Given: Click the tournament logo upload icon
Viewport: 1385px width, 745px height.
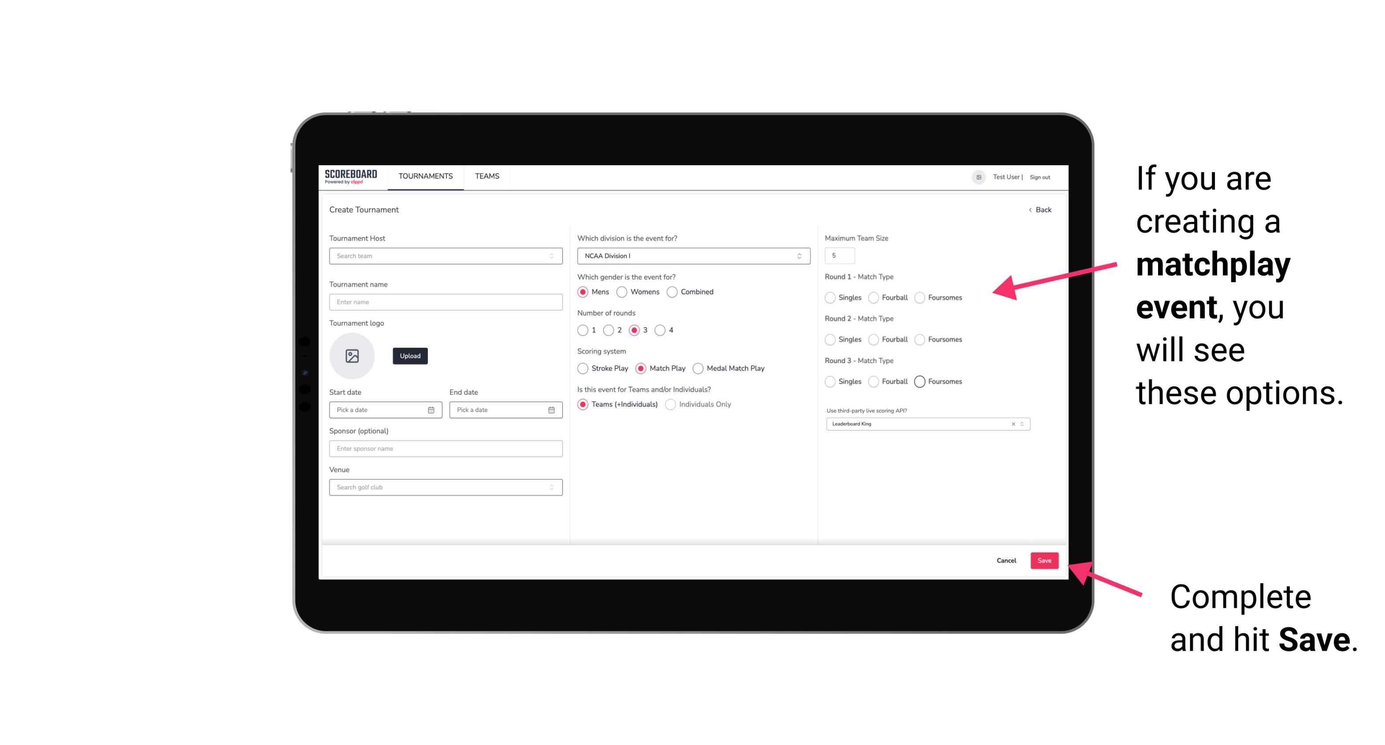Looking at the screenshot, I should [353, 356].
